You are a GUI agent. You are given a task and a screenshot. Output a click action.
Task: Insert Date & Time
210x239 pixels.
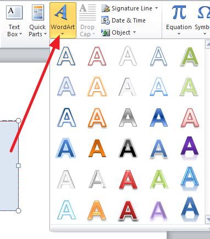click(124, 20)
